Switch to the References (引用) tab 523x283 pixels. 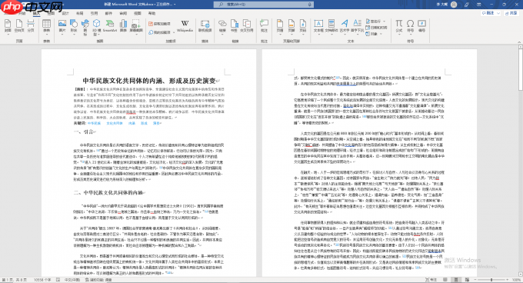pyautogui.click(x=94, y=13)
